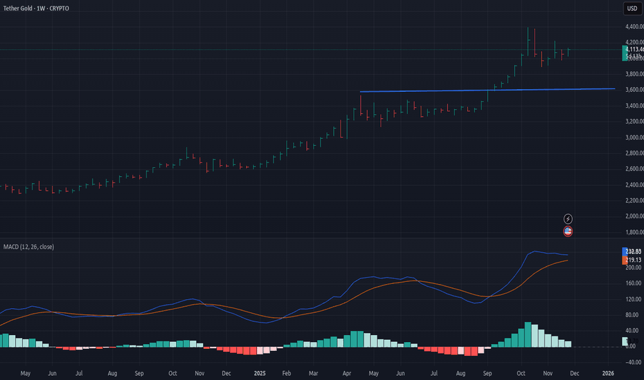644x380 pixels.
Task: Select the blue horizontal trend line
Action: 484,90
